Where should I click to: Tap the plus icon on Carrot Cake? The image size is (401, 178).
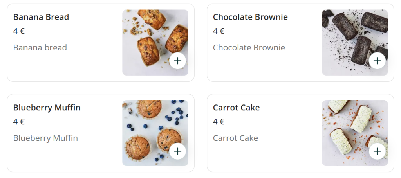pyautogui.click(x=377, y=151)
